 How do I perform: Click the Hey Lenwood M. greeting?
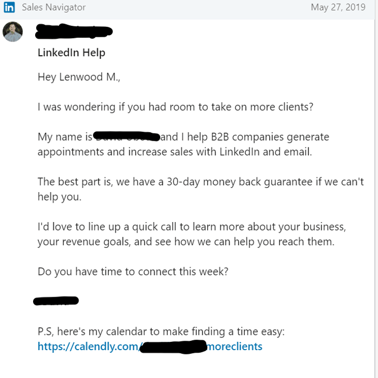tap(79, 77)
